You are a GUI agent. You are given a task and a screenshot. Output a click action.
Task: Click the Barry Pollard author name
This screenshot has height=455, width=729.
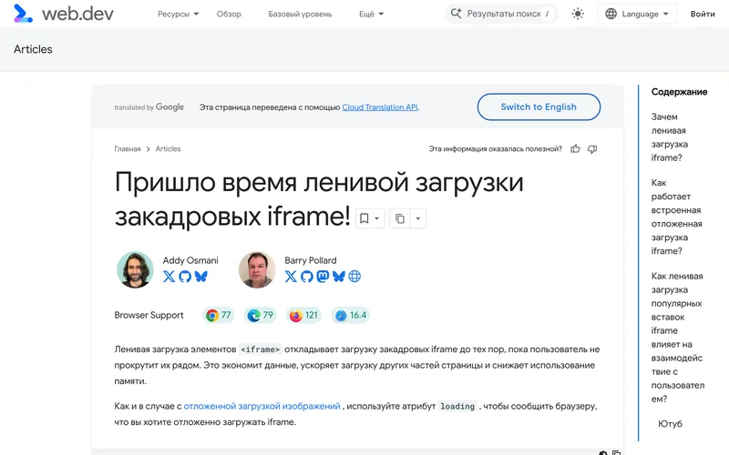(311, 260)
